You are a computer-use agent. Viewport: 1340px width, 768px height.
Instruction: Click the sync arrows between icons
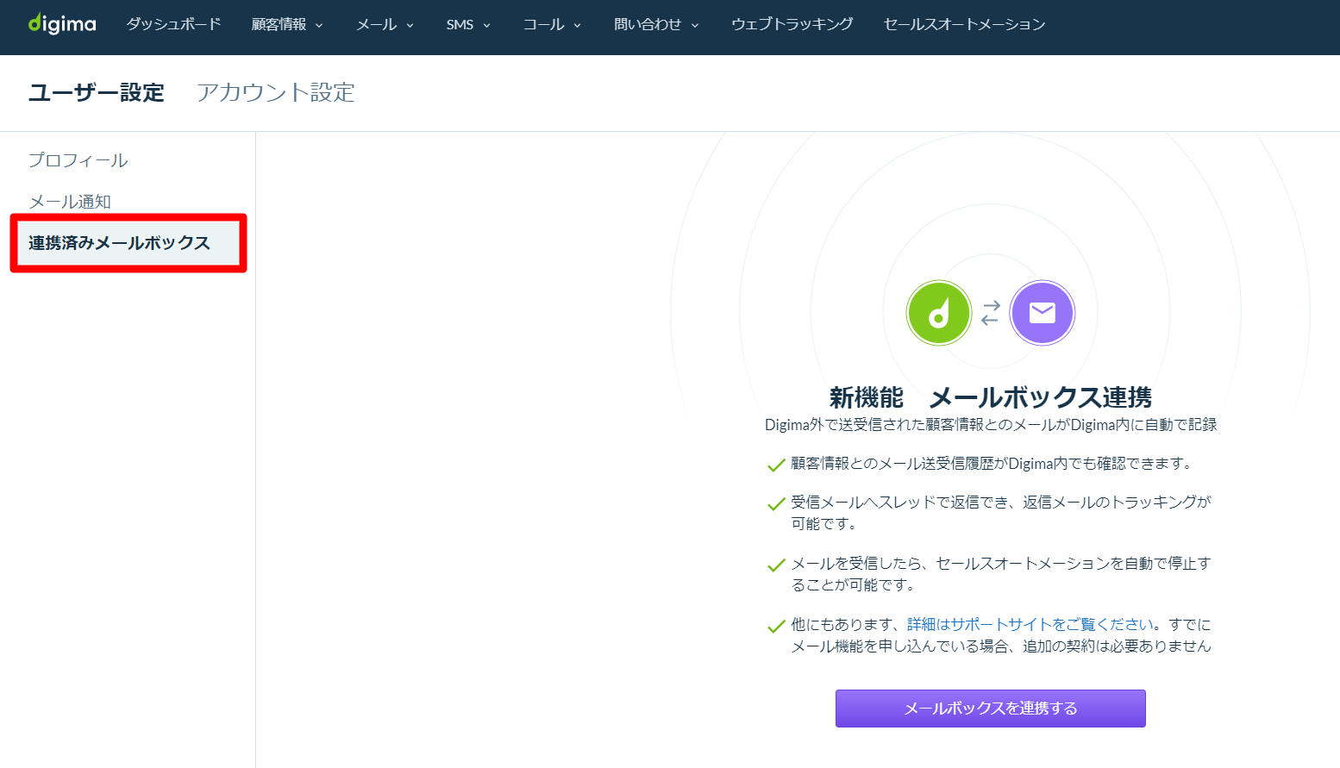[991, 313]
